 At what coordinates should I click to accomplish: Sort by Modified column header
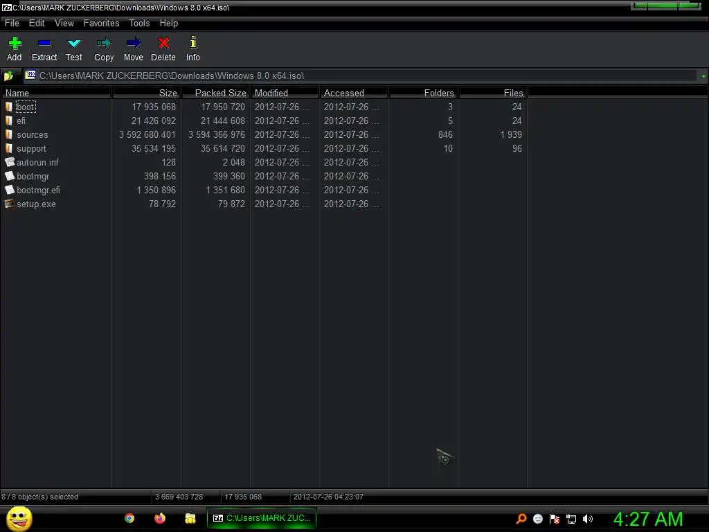pos(285,93)
